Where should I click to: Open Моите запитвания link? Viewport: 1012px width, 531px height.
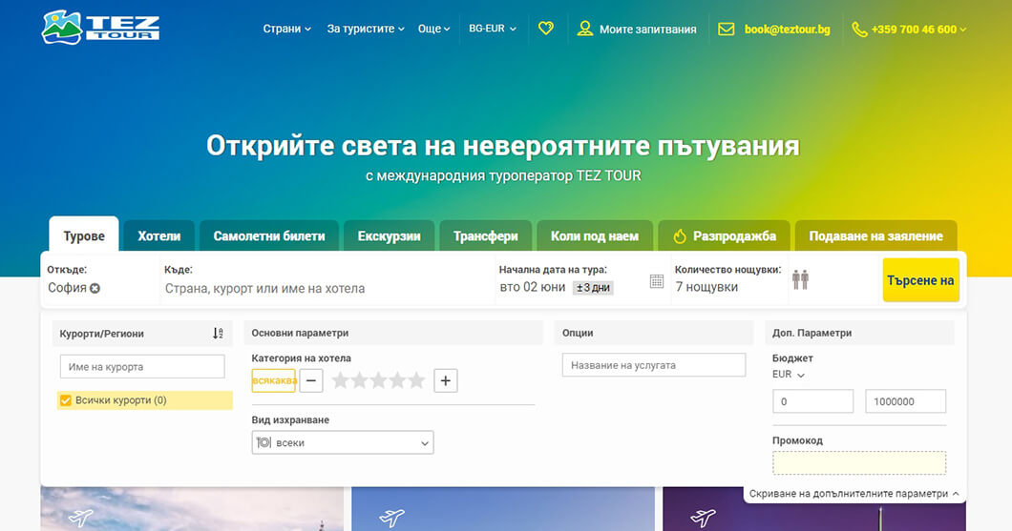647,29
